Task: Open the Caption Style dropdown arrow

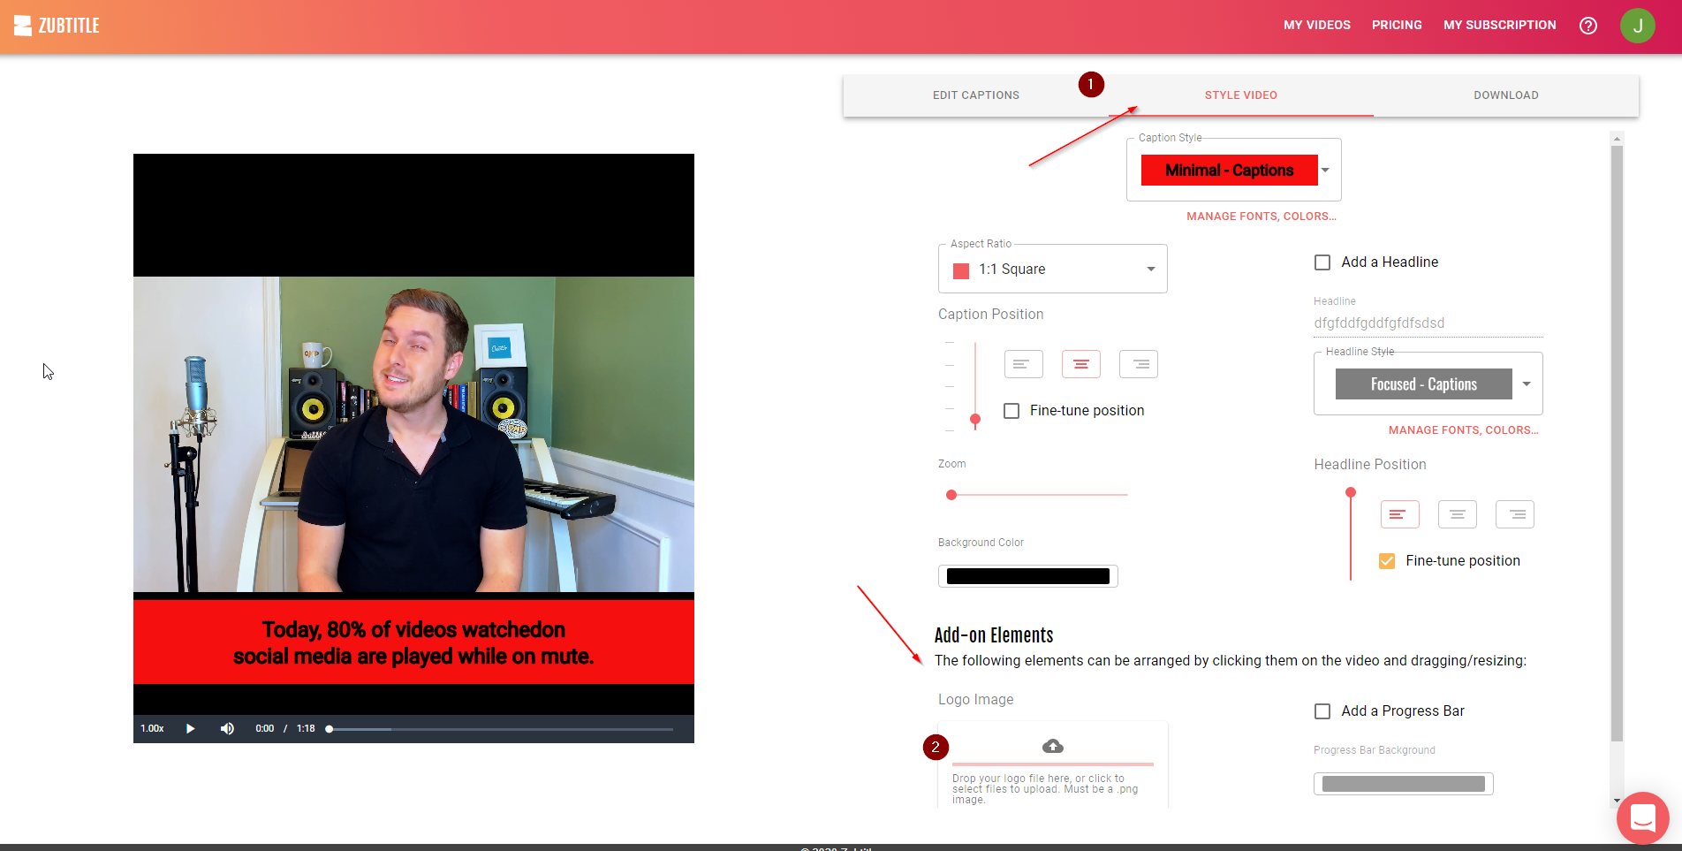Action: 1325,171
